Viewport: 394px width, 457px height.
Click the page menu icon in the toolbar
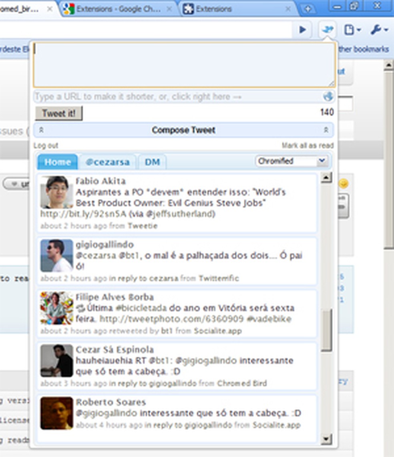pos(350,30)
